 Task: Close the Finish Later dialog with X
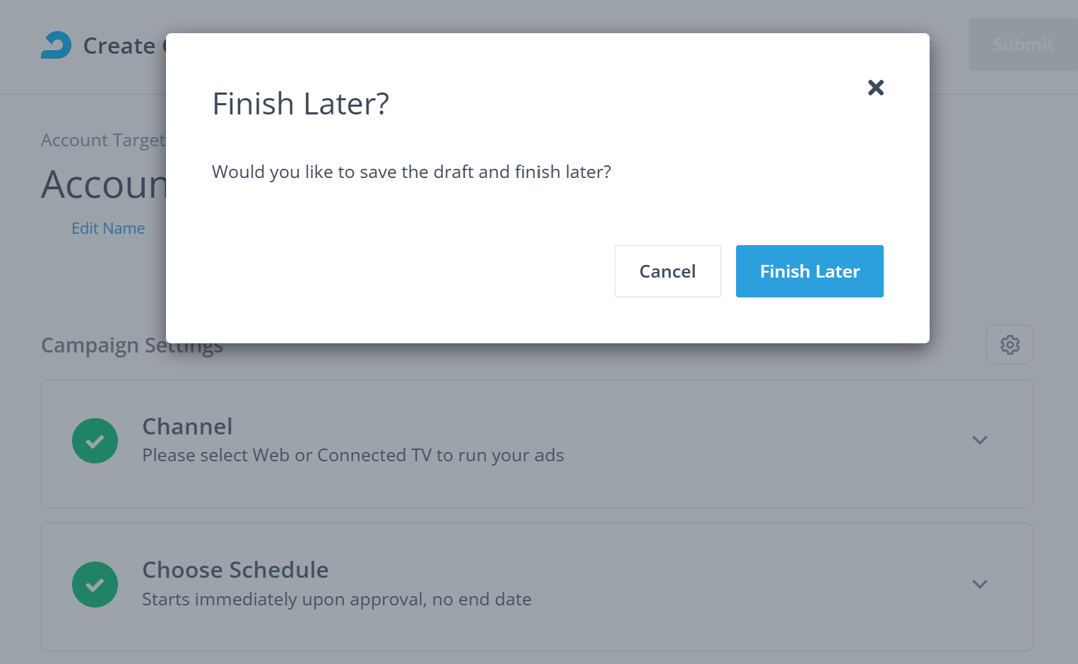coord(875,88)
